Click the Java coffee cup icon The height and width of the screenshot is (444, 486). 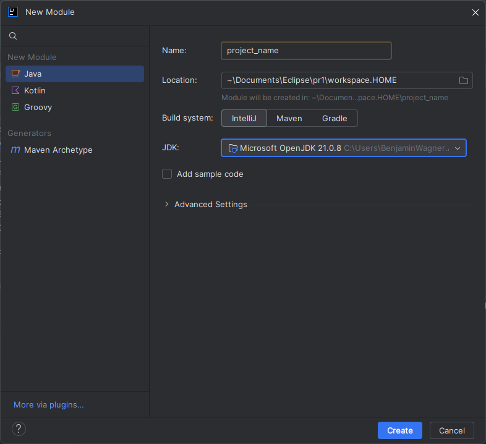click(x=15, y=74)
